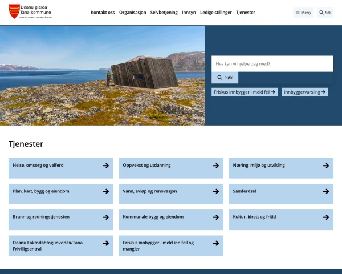Screen dimensions: 342x274
Task: Click Friskus innbygger - meld feil button
Action: point(245,92)
